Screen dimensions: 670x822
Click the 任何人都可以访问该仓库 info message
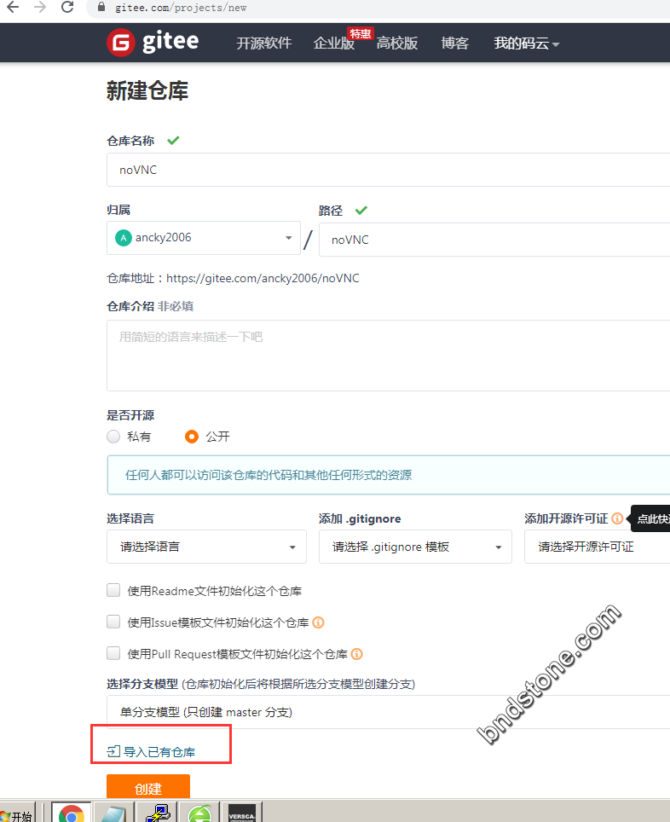tap(389, 475)
